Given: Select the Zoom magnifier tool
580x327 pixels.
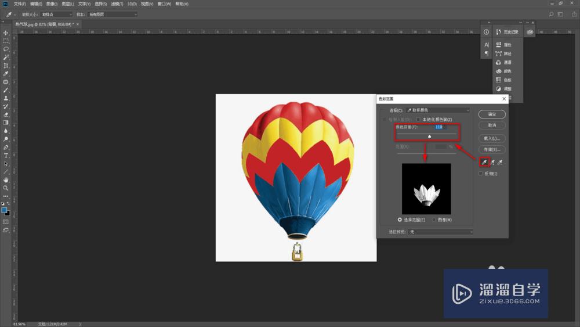Looking at the screenshot, I should click(x=6, y=188).
